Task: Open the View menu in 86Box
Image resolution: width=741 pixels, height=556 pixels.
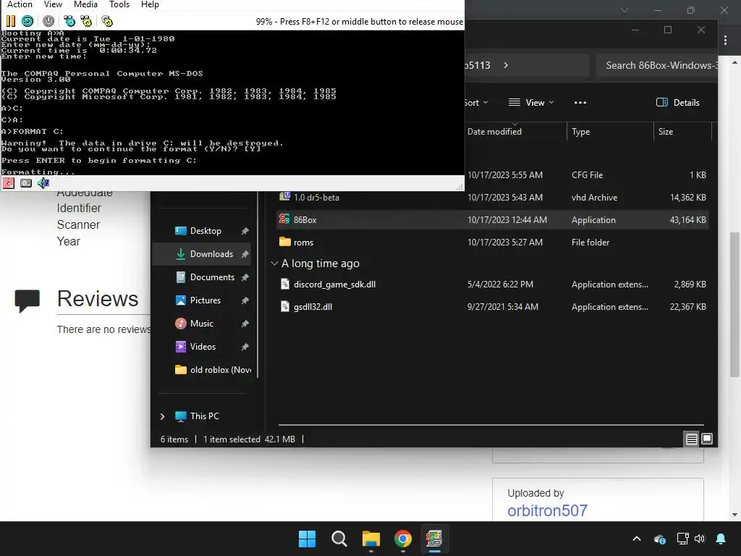Action: pos(53,5)
